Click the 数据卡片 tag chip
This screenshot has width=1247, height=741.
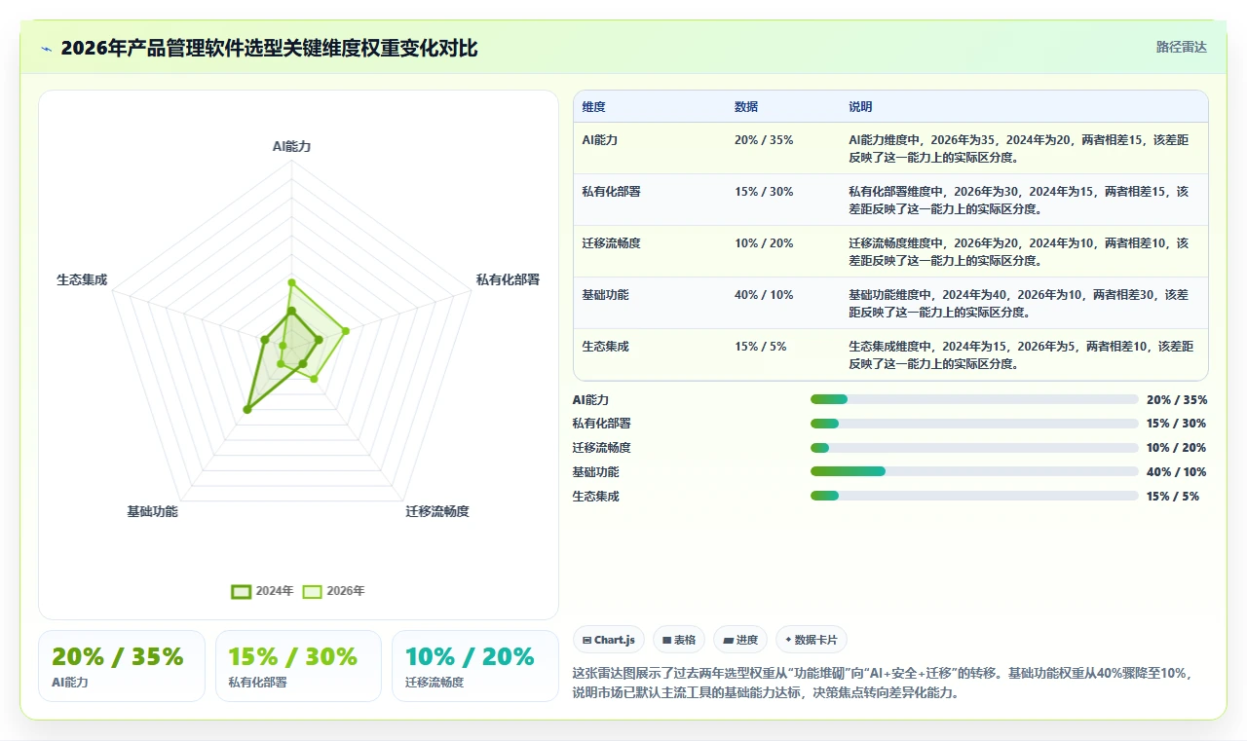tap(812, 640)
